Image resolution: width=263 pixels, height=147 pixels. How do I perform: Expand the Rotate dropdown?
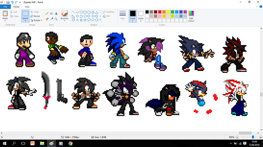(x=41, y=20)
